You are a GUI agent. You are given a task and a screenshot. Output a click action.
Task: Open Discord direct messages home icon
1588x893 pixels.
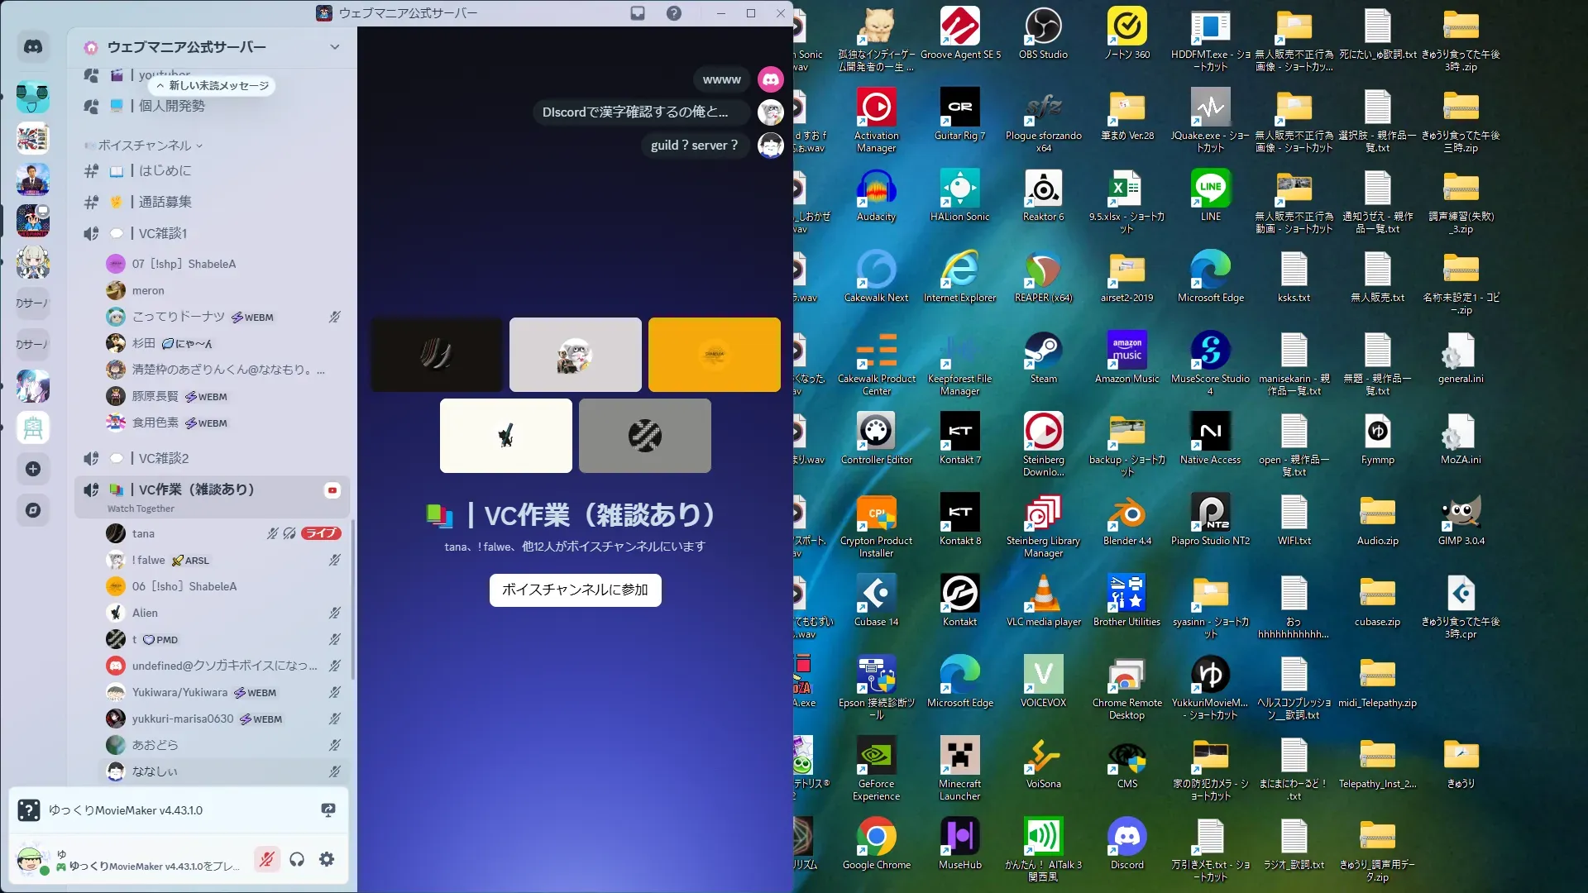pyautogui.click(x=33, y=47)
